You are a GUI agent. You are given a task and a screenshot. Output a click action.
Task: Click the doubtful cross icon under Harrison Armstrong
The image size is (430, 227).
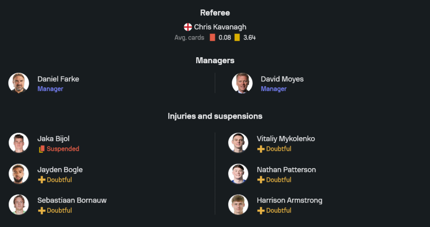[261, 211]
